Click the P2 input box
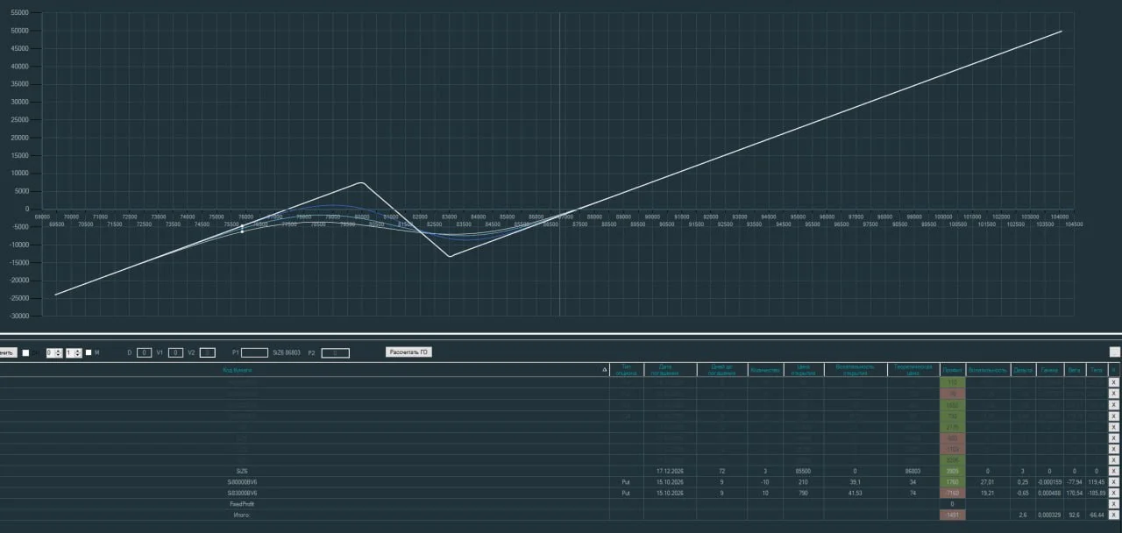Screen dimensions: 1122x533 [335, 352]
